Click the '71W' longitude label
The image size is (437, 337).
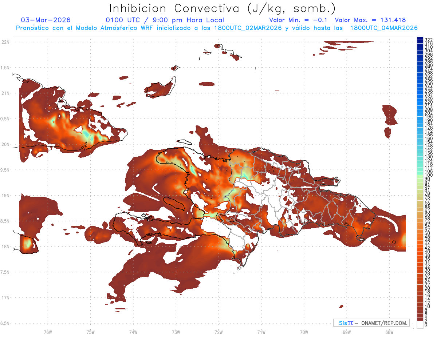261,332
